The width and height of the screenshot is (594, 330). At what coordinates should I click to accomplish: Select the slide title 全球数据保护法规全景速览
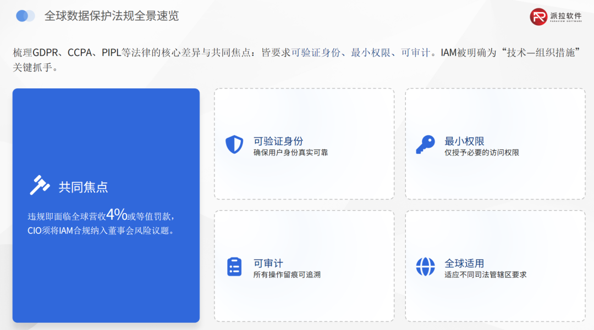(x=111, y=16)
